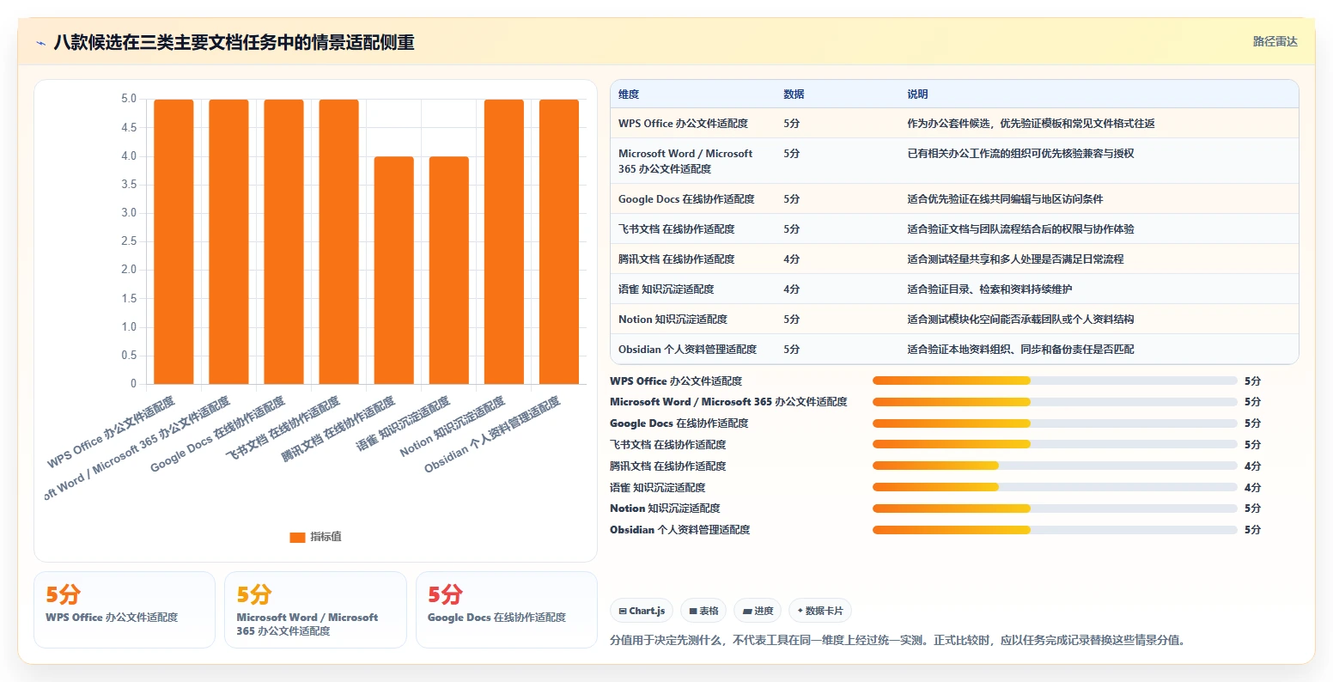Click the lightning icon beside the page title
This screenshot has height=682, width=1333.
click(40, 43)
